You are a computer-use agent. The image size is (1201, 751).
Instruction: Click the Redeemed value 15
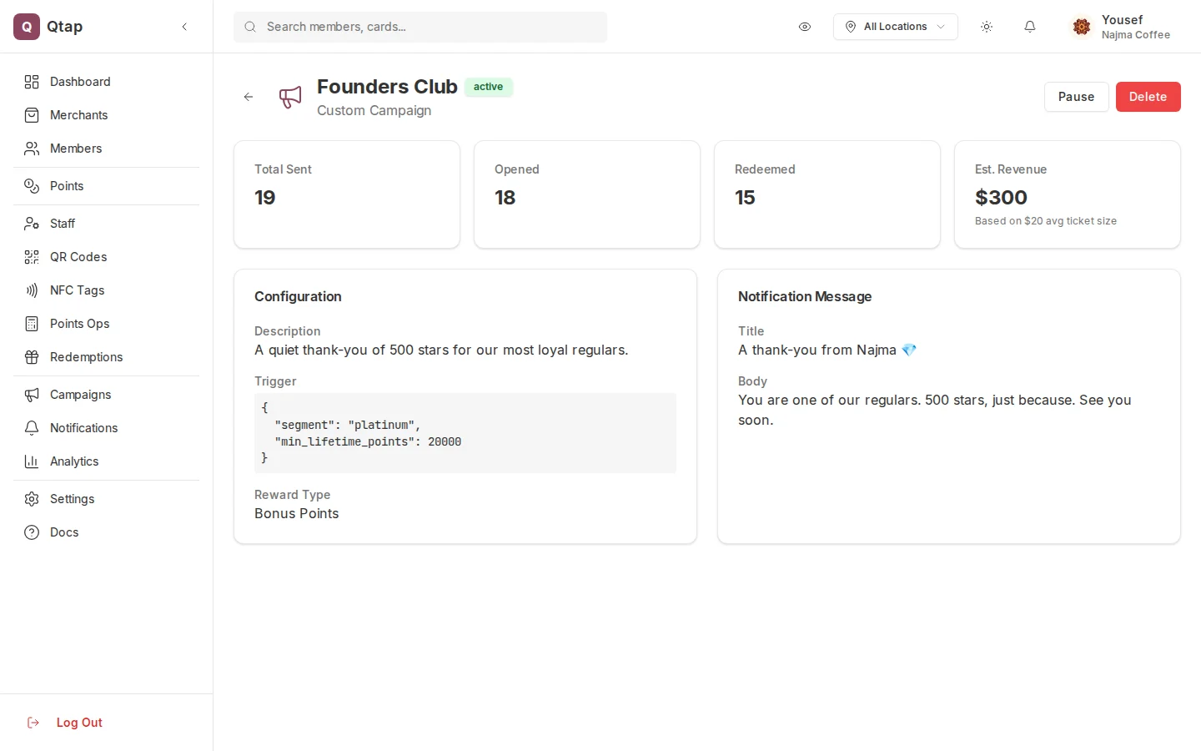tap(745, 198)
